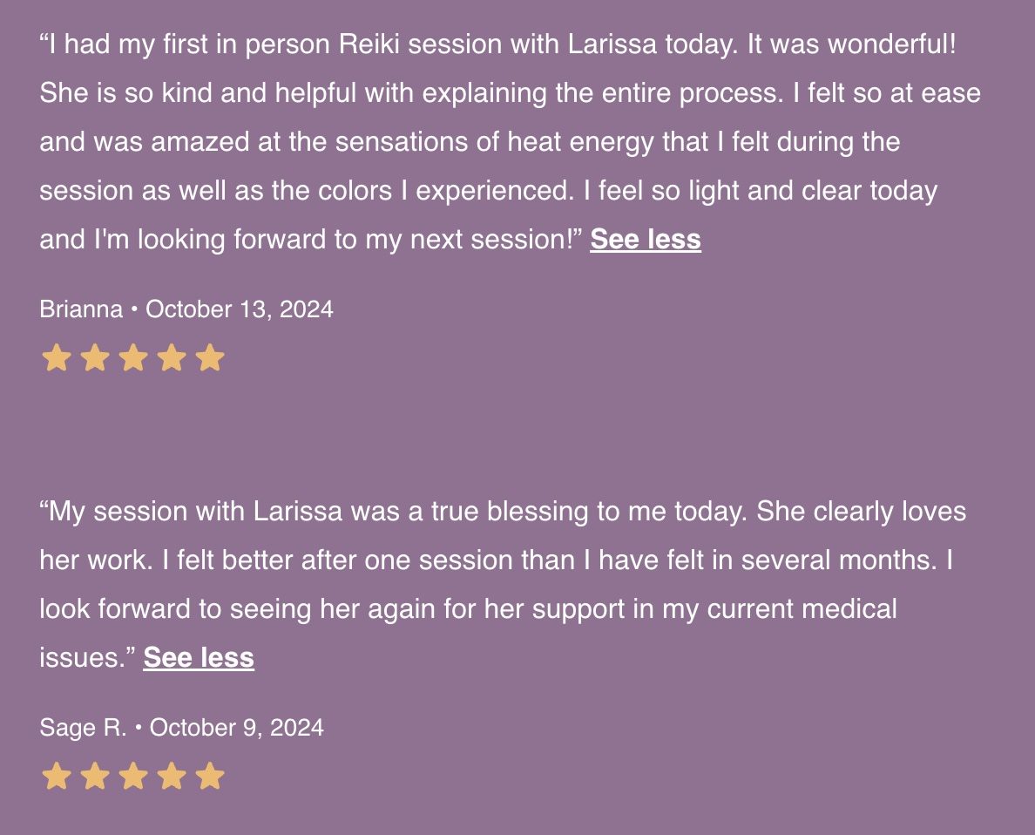The image size is (1035, 835).
Task: Click reviewer name Brianna
Action: (81, 309)
